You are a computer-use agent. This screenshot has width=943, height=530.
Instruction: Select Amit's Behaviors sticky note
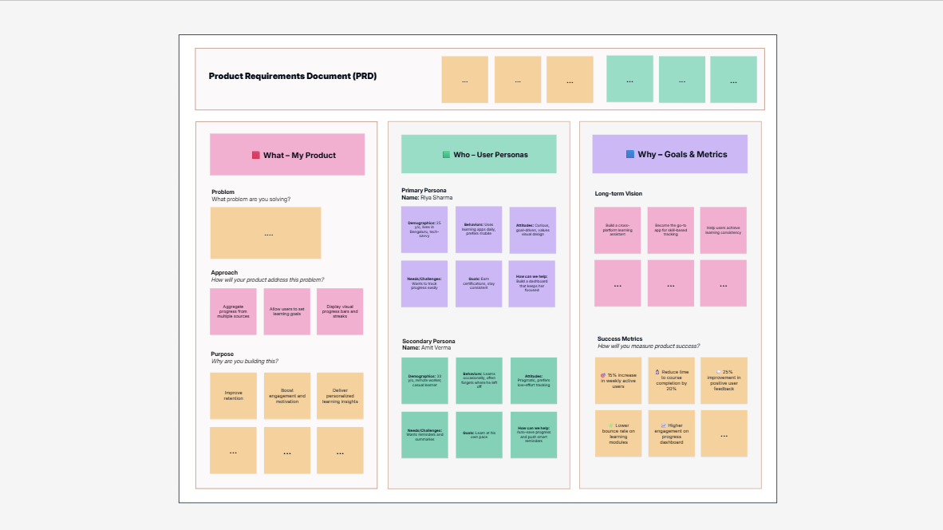[479, 381]
